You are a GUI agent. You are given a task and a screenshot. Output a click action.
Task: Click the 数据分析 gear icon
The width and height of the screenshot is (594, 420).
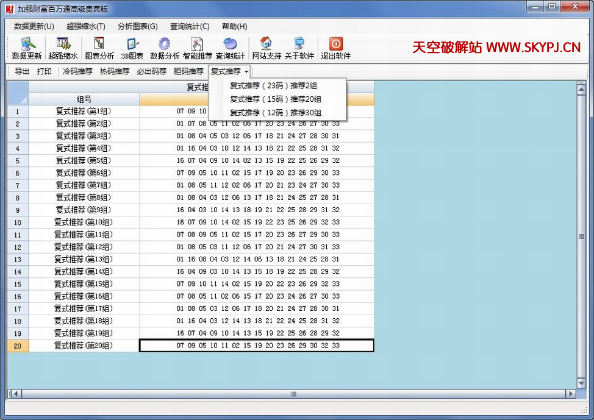[x=164, y=44]
